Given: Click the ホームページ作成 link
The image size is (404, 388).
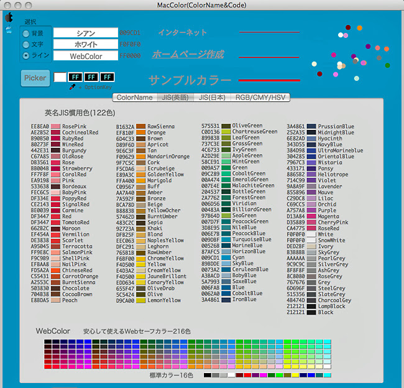Looking at the screenshot, I should click(x=188, y=54).
